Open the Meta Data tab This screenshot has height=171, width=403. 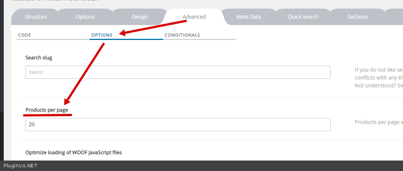[249, 17]
